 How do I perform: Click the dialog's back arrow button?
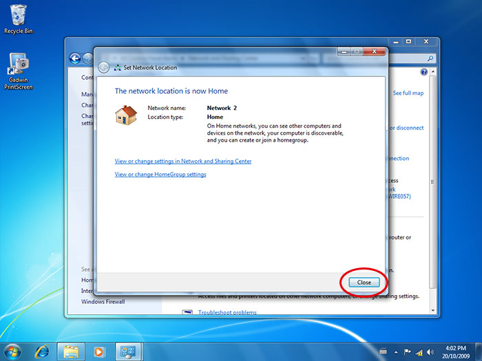[104, 67]
